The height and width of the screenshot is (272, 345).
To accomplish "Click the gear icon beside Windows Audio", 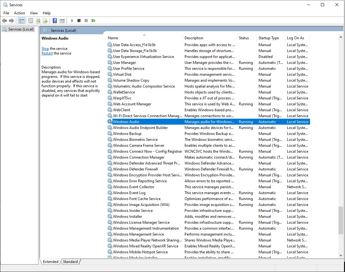I will tap(110, 122).
